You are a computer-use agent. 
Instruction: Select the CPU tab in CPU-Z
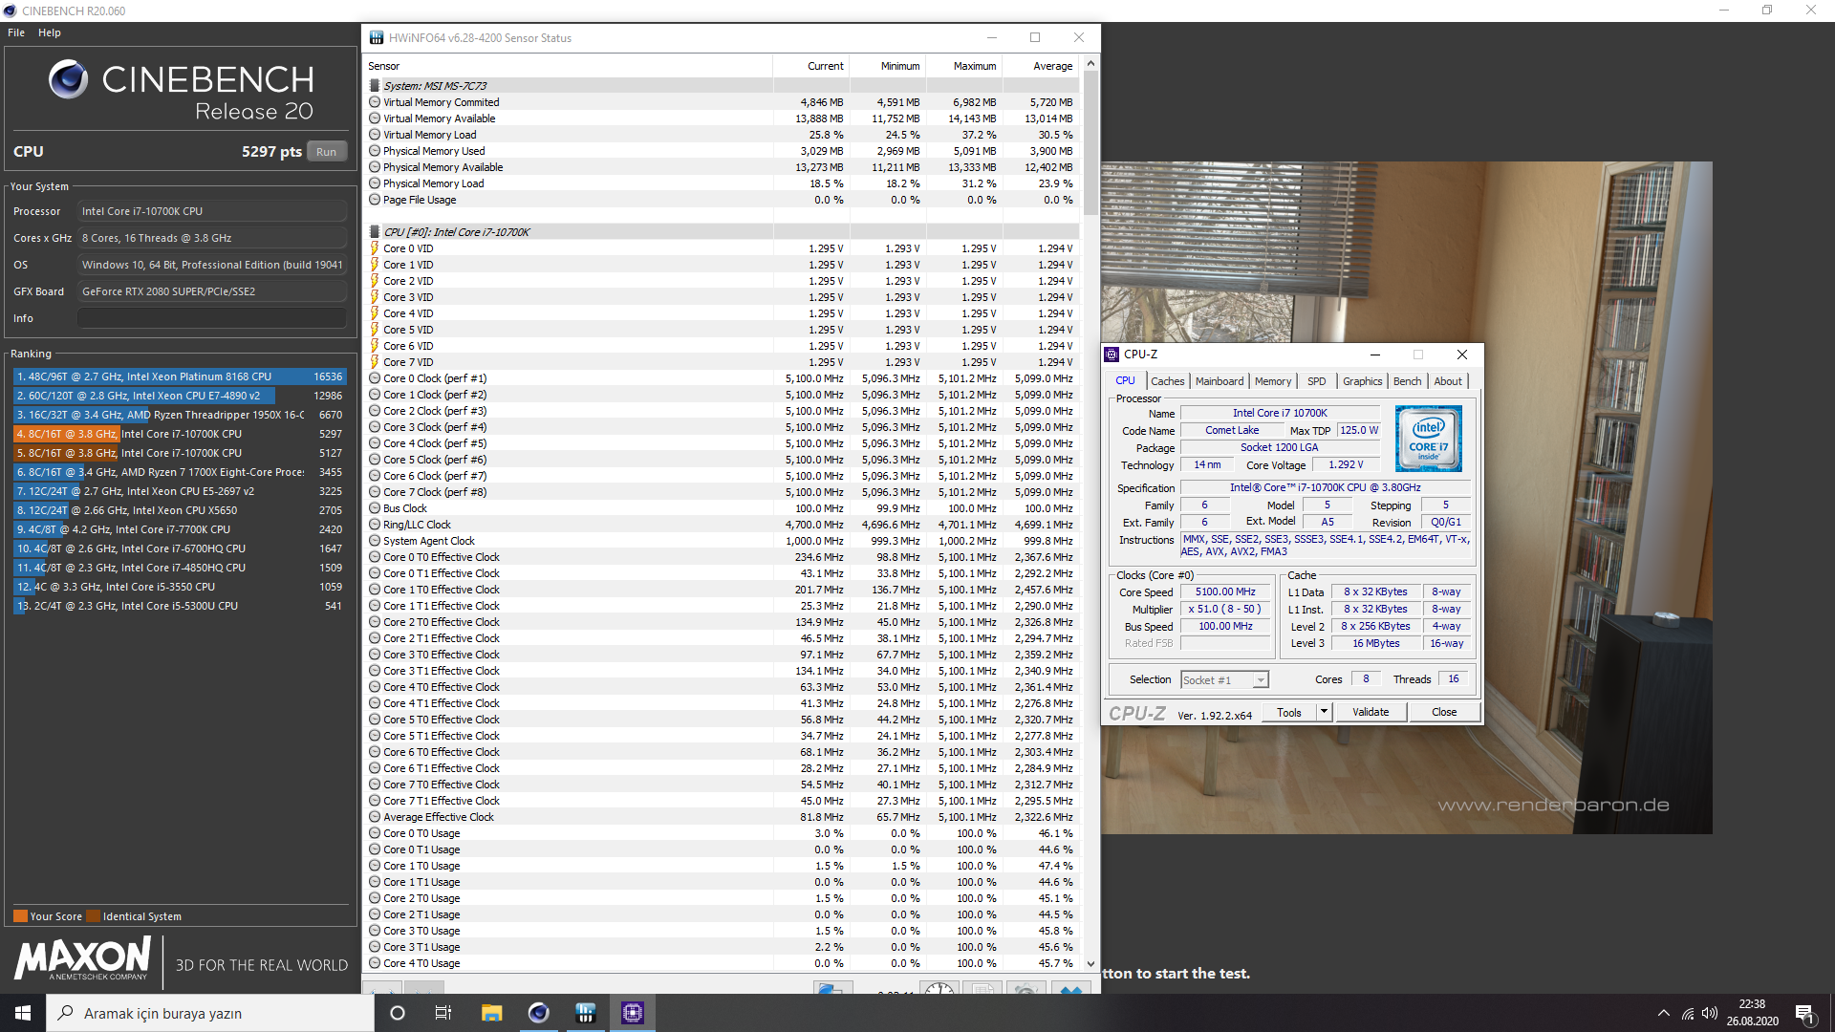point(1125,380)
